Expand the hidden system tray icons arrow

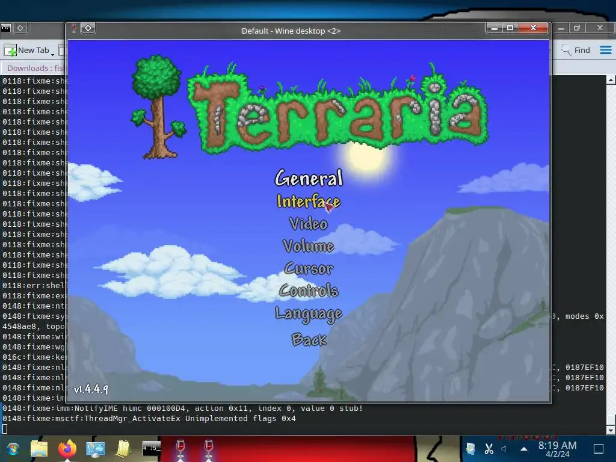point(524,449)
